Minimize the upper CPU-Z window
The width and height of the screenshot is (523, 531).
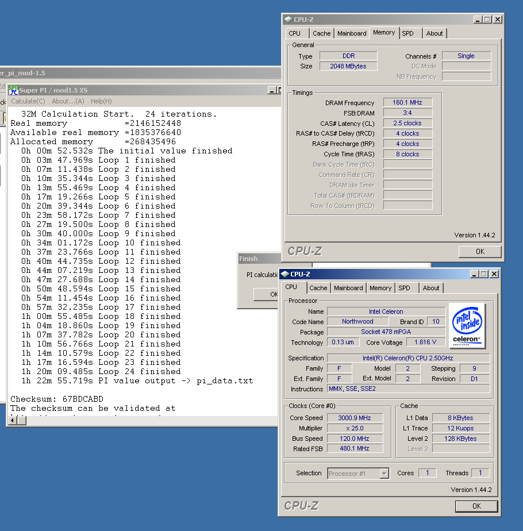[x=478, y=20]
